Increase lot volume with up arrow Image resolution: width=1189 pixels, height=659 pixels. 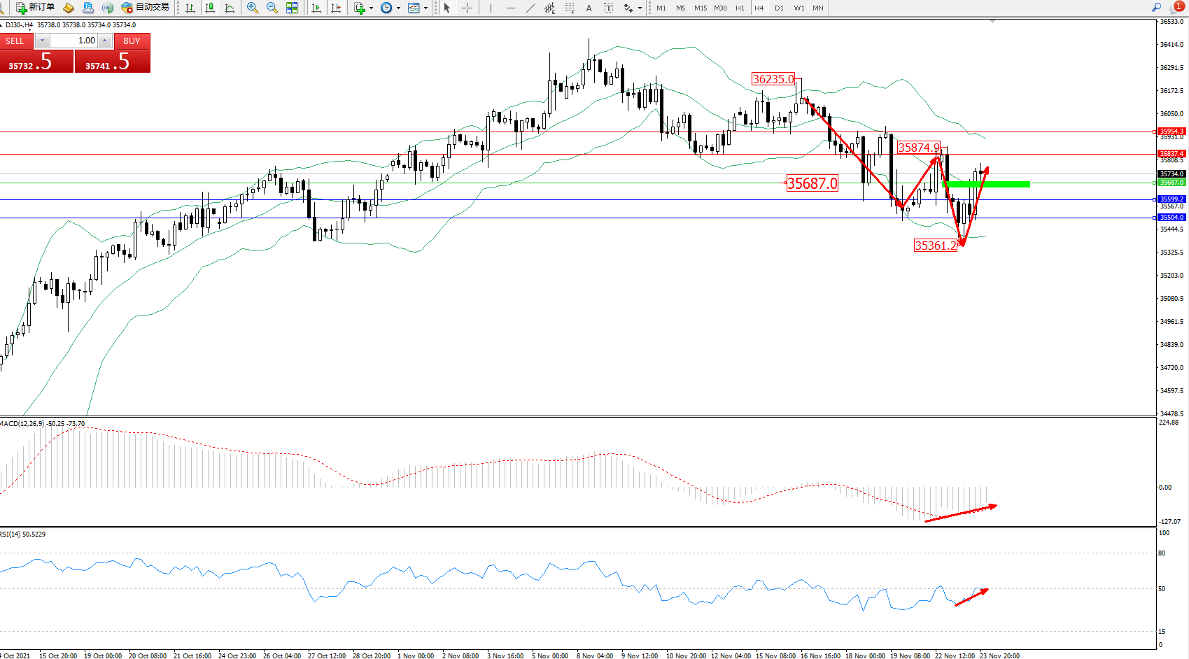coord(104,41)
